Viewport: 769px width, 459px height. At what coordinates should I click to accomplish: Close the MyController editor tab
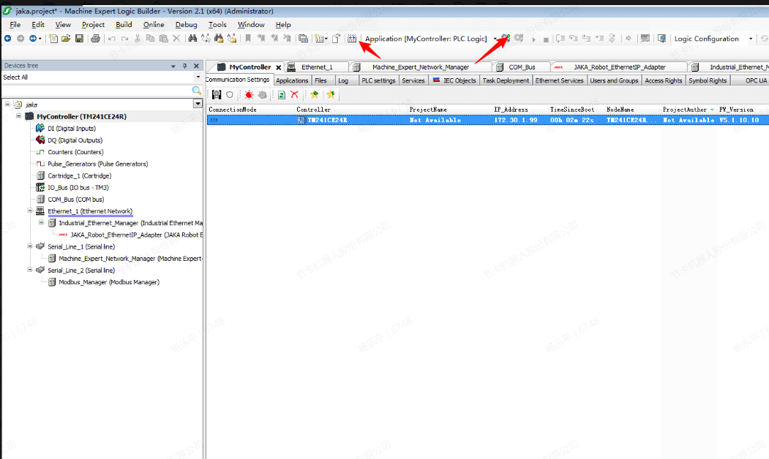pos(278,67)
